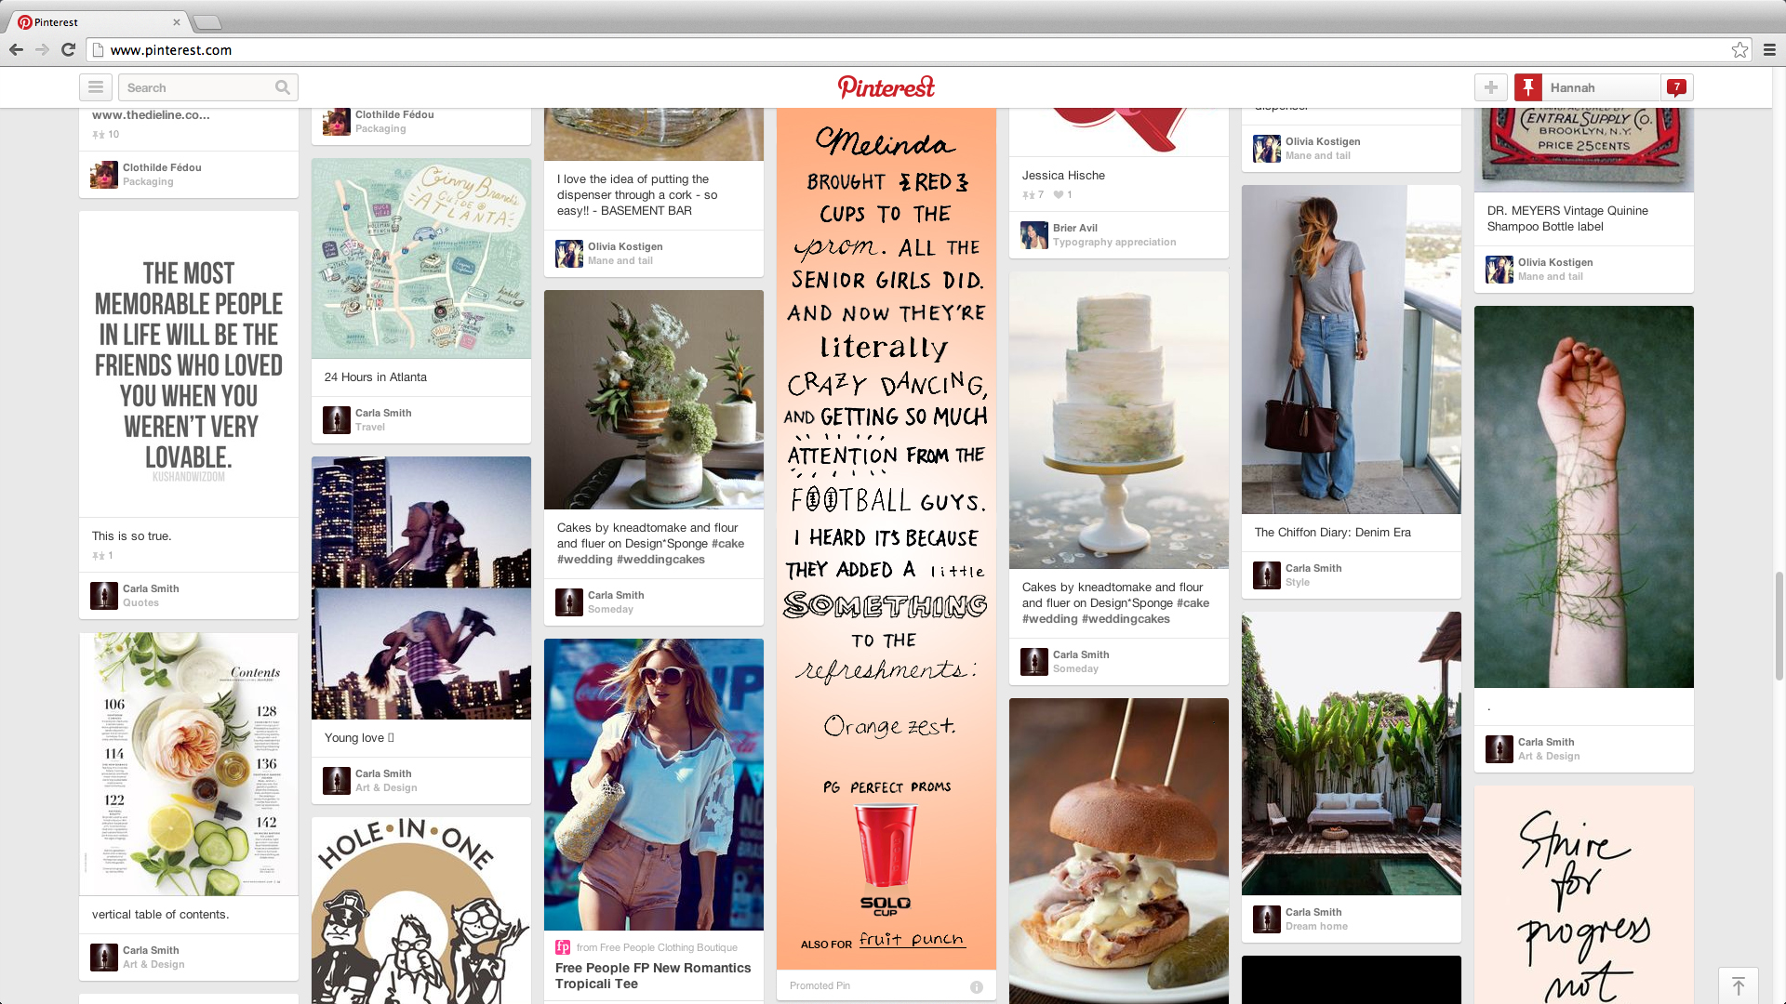
Task: Click 'Mane and tail' board under DR. MEYERS pin
Action: click(1550, 277)
